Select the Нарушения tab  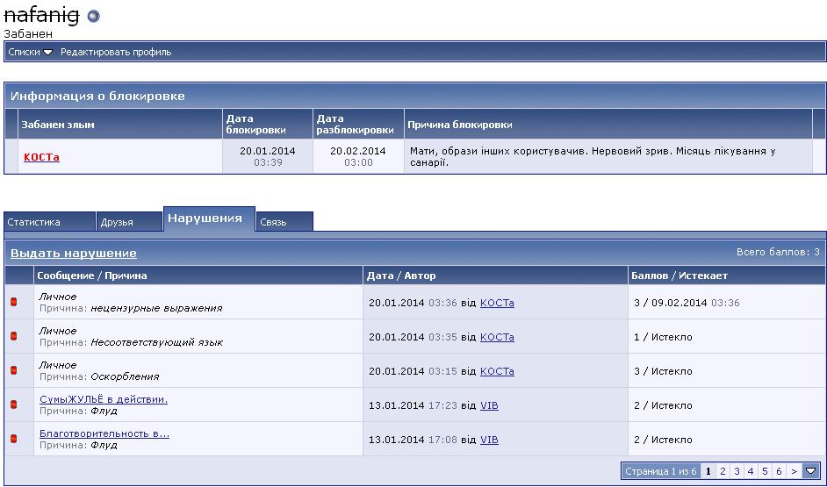[209, 218]
